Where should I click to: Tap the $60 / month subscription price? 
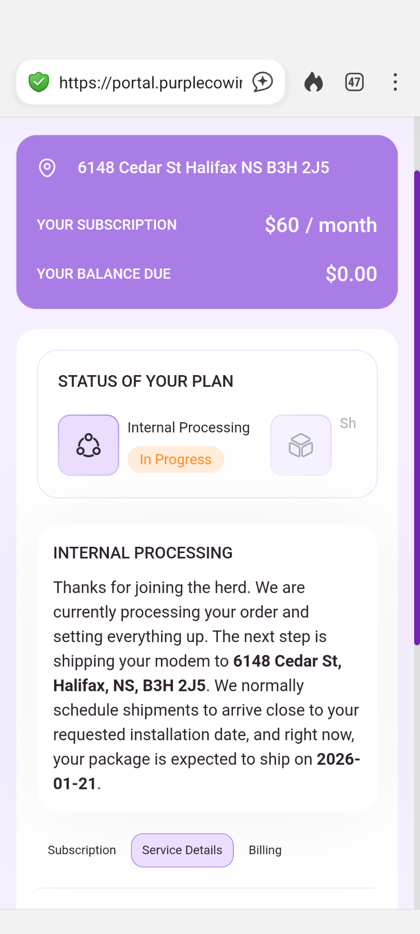[x=320, y=225]
